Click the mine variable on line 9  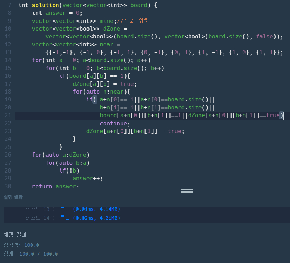pos(106,21)
